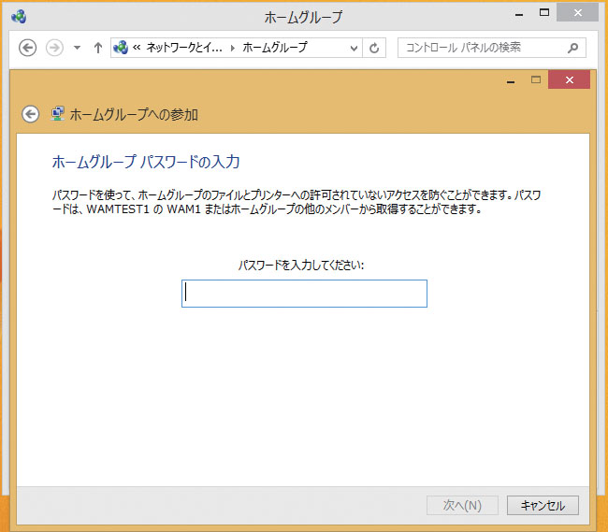Click the 次へ(N) button
The width and height of the screenshot is (608, 532).
pos(462,505)
